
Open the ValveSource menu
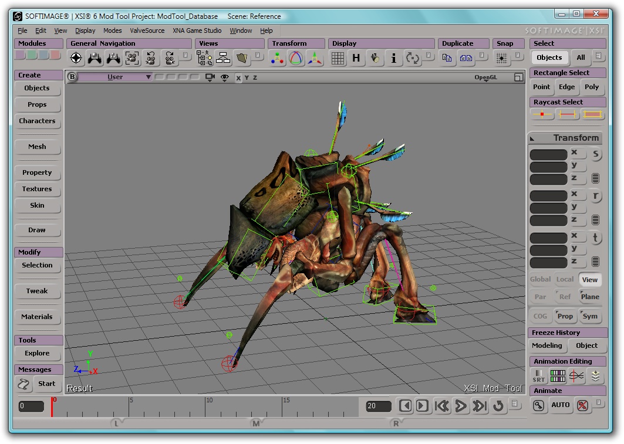click(147, 30)
